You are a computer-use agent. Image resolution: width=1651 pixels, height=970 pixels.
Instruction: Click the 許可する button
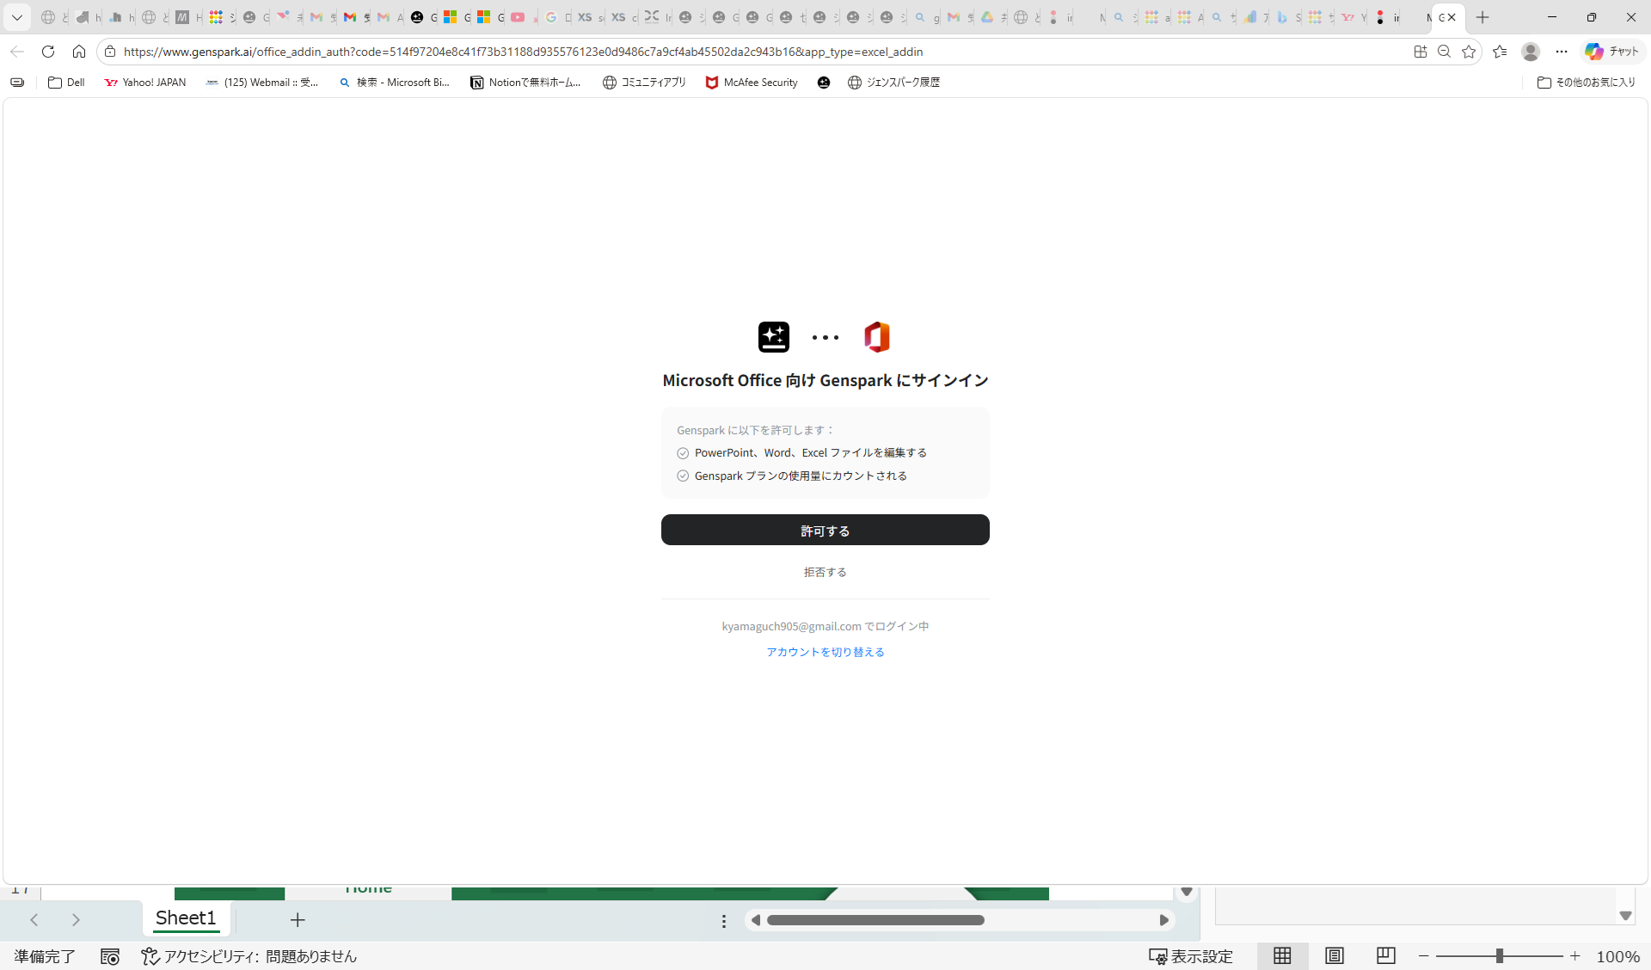(825, 530)
